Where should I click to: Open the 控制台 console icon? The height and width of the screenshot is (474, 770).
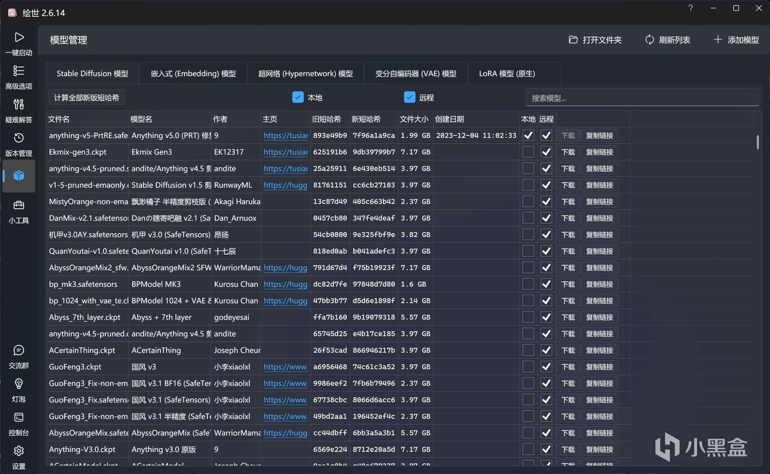tap(19, 418)
